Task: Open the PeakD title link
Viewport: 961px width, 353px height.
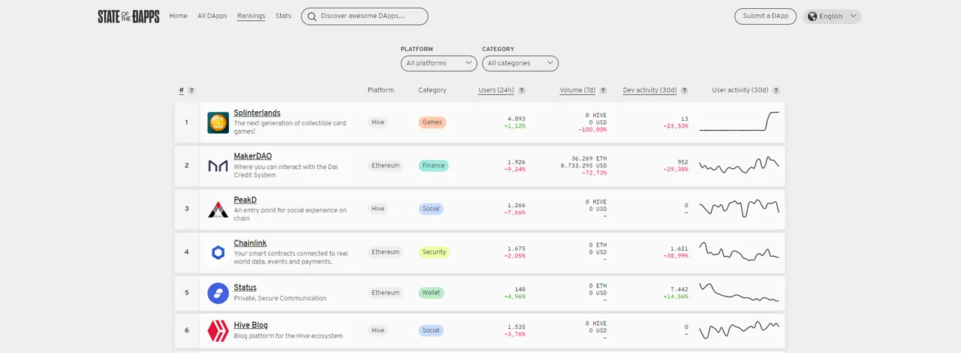Action: pyautogui.click(x=246, y=200)
